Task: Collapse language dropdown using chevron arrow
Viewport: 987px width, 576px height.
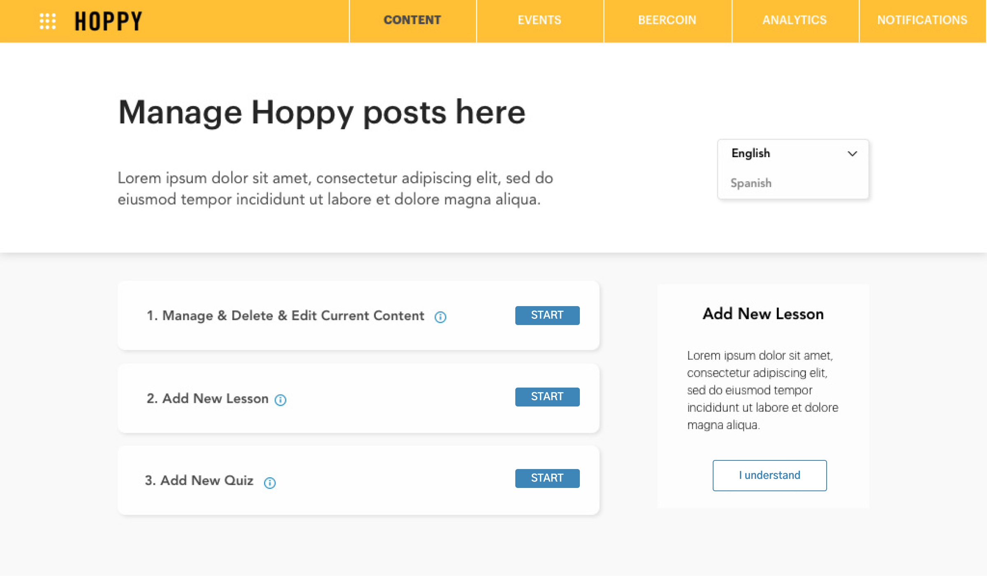Action: click(x=853, y=153)
